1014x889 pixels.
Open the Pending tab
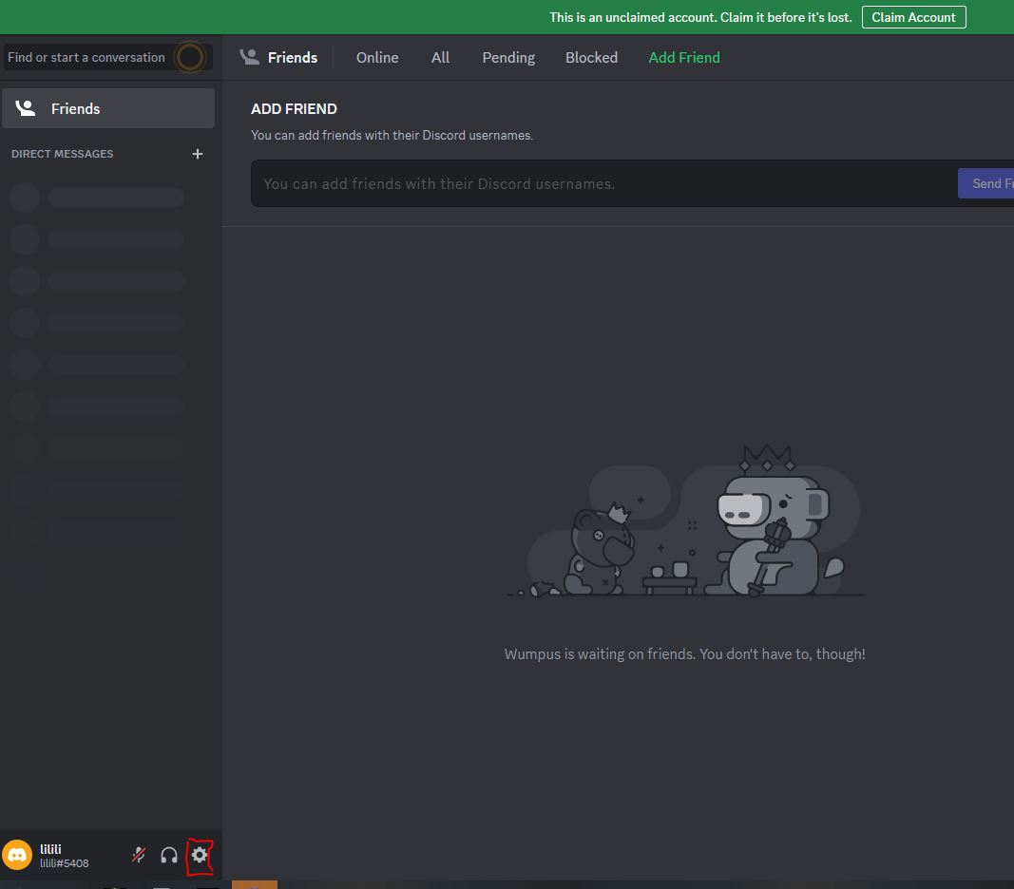(x=508, y=58)
